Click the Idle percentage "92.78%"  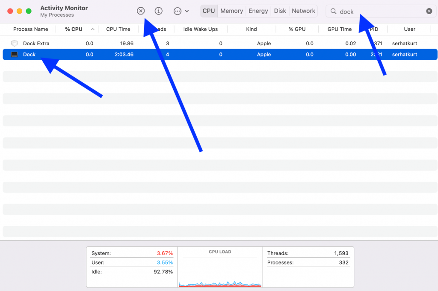pyautogui.click(x=163, y=271)
